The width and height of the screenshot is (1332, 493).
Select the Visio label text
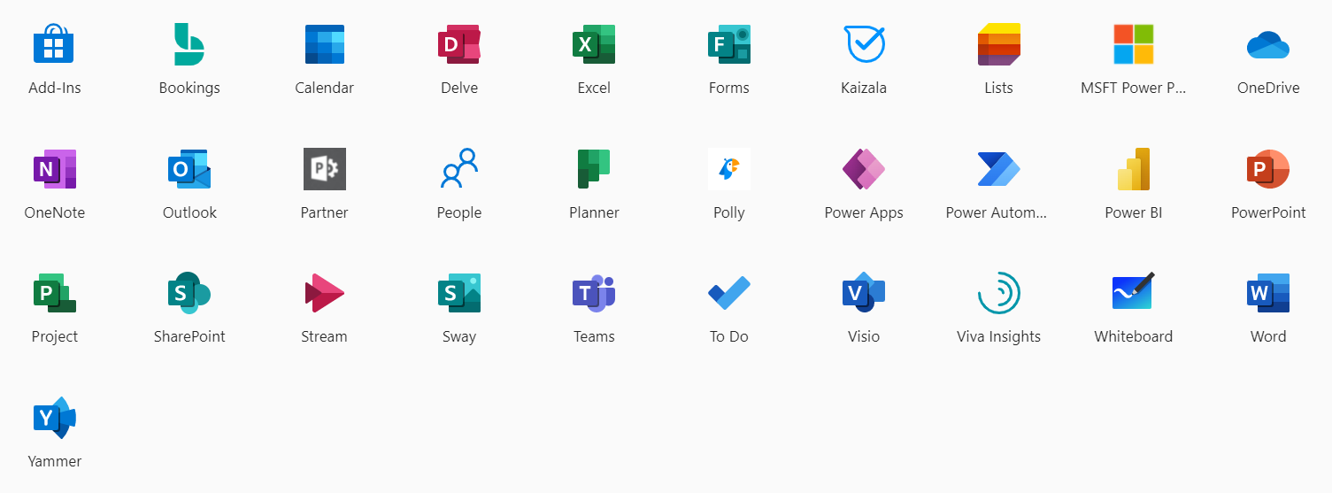(864, 336)
